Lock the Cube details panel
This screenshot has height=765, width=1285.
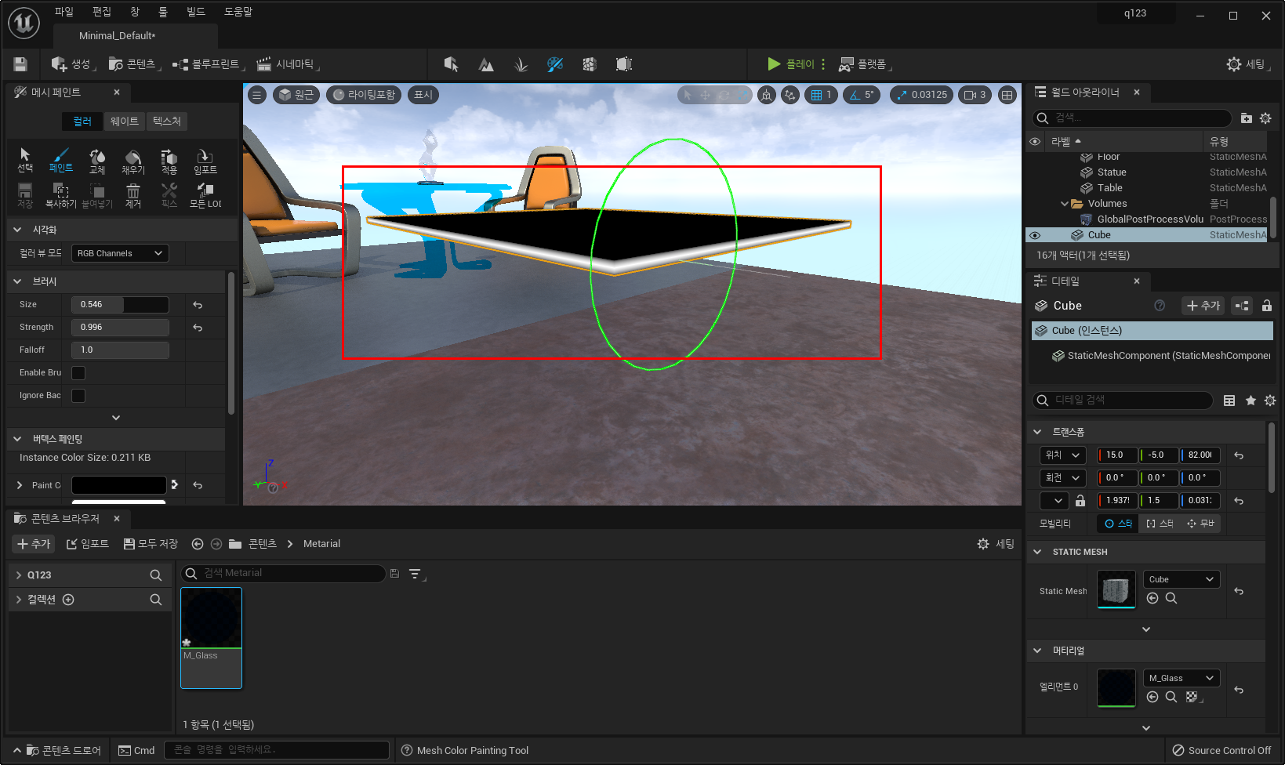point(1267,306)
